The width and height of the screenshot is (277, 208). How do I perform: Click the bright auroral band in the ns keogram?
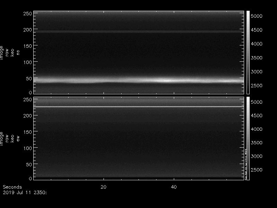point(139,80)
